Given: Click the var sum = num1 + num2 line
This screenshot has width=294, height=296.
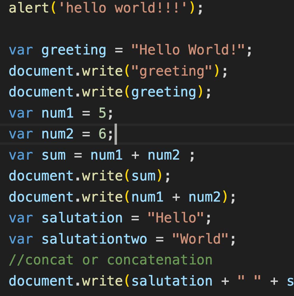Looking at the screenshot, I should click(102, 155).
